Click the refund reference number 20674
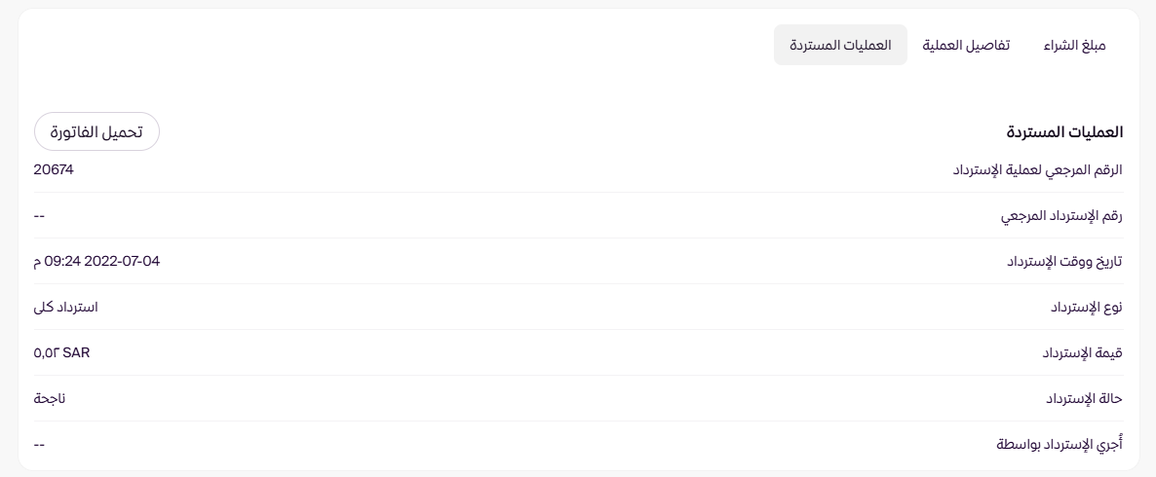This screenshot has width=1156, height=477. (x=54, y=169)
